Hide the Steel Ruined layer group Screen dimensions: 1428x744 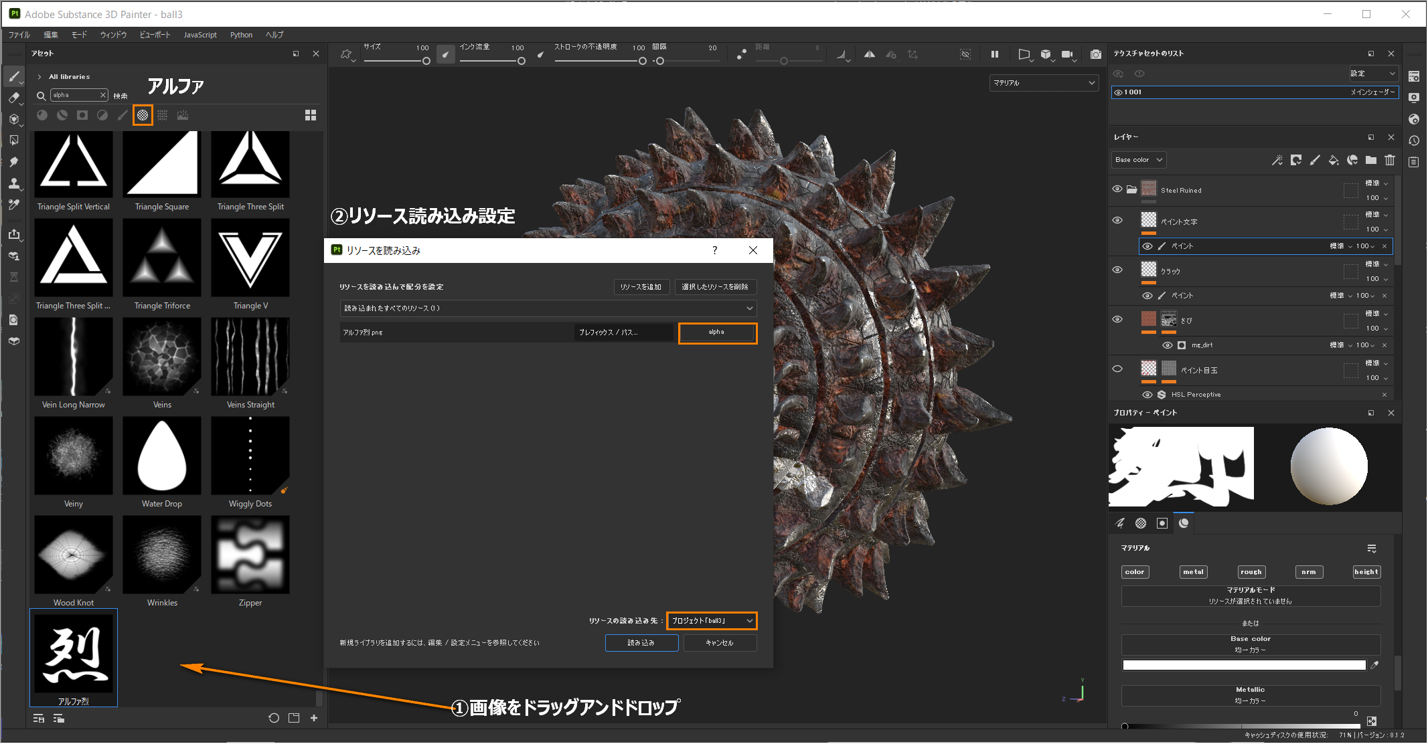click(1117, 189)
